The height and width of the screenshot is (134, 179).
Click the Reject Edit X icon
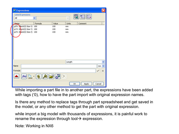click(103, 71)
